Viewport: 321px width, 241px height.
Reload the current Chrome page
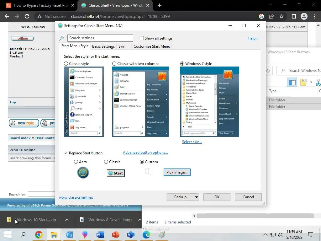[x=27, y=16]
